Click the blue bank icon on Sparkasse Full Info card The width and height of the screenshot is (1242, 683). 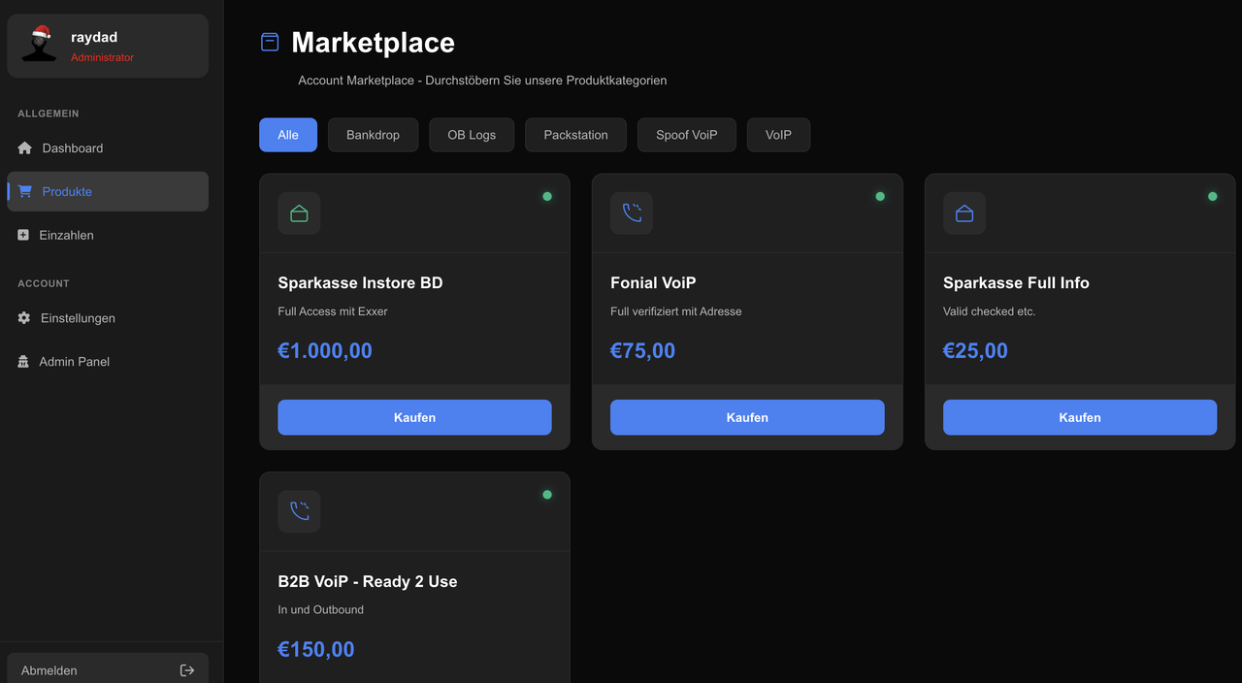click(x=964, y=213)
